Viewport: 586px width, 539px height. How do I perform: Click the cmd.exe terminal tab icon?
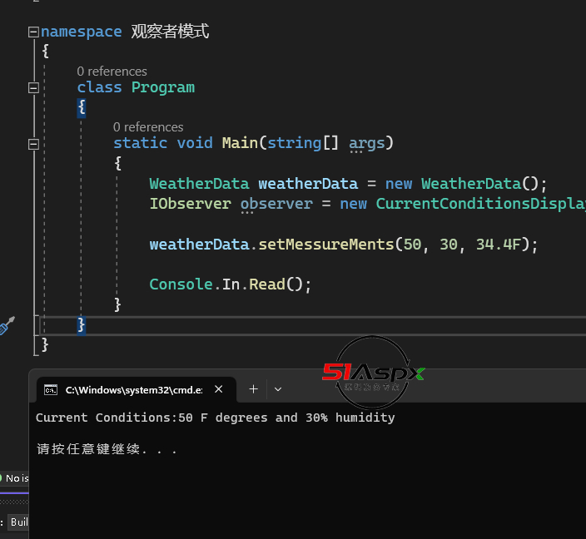[x=51, y=389]
